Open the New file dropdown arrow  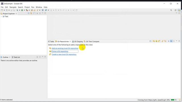4,10
